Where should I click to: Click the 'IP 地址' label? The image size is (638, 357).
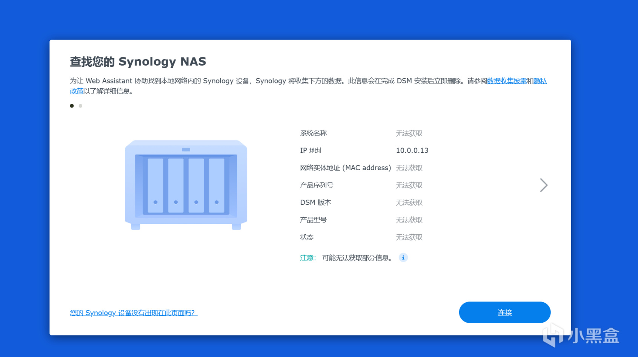[x=311, y=151]
